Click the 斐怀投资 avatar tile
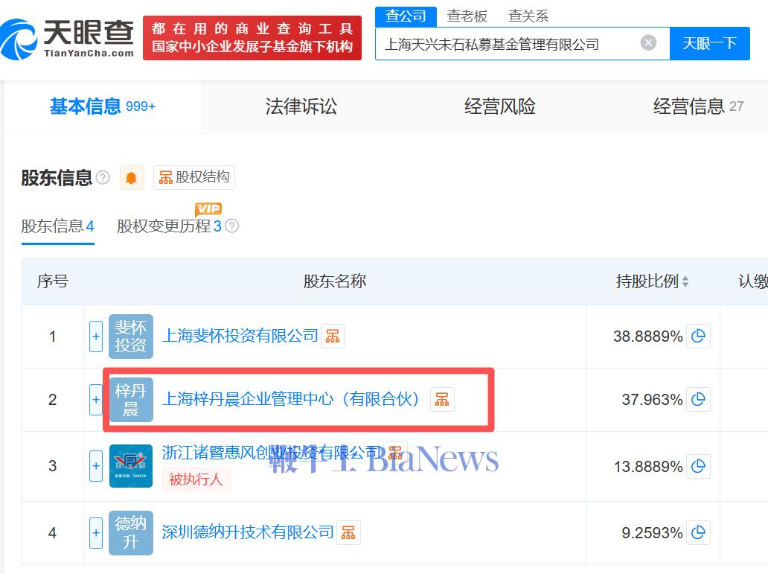The height and width of the screenshot is (574, 768). (x=131, y=337)
